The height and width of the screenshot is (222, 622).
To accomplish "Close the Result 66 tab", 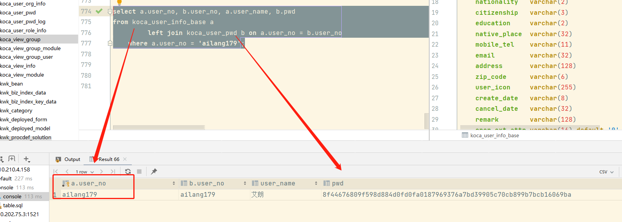I will tap(125, 159).
